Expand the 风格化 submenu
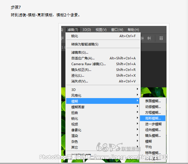Image resolution: width=188 pixels, height=164 pixels. coord(103,95)
